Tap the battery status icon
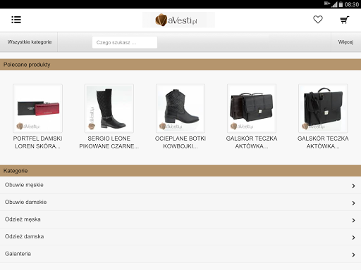 pyautogui.click(x=341, y=4)
